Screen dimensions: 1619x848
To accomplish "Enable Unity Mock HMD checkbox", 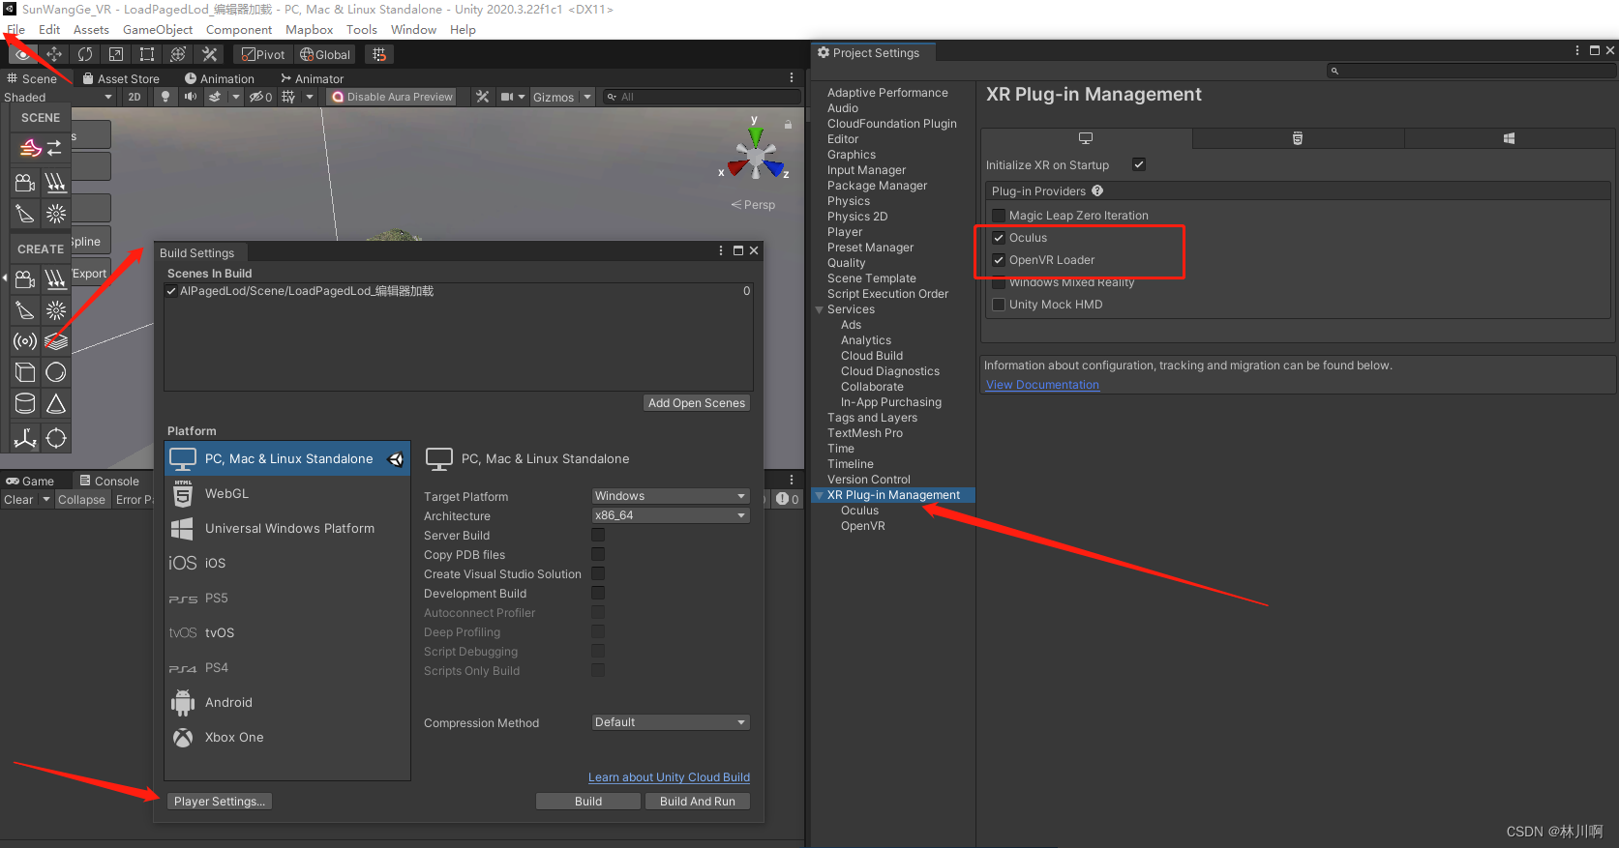I will pyautogui.click(x=999, y=305).
